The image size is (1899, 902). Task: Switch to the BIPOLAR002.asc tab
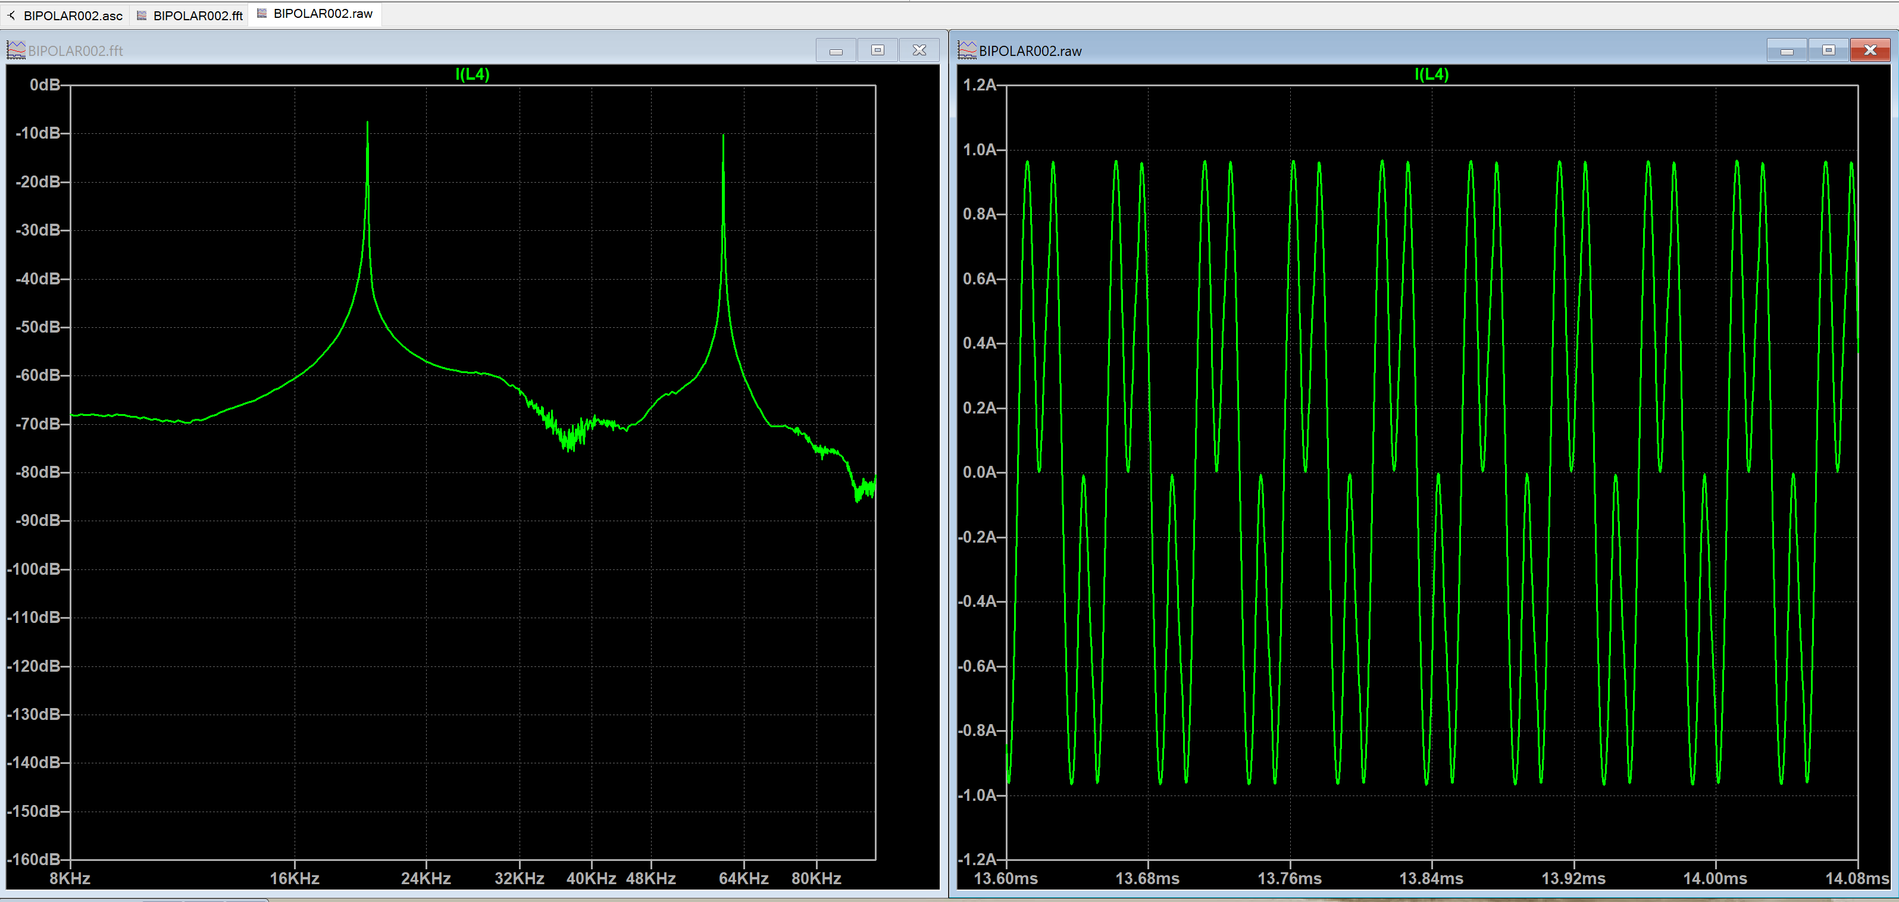click(73, 15)
